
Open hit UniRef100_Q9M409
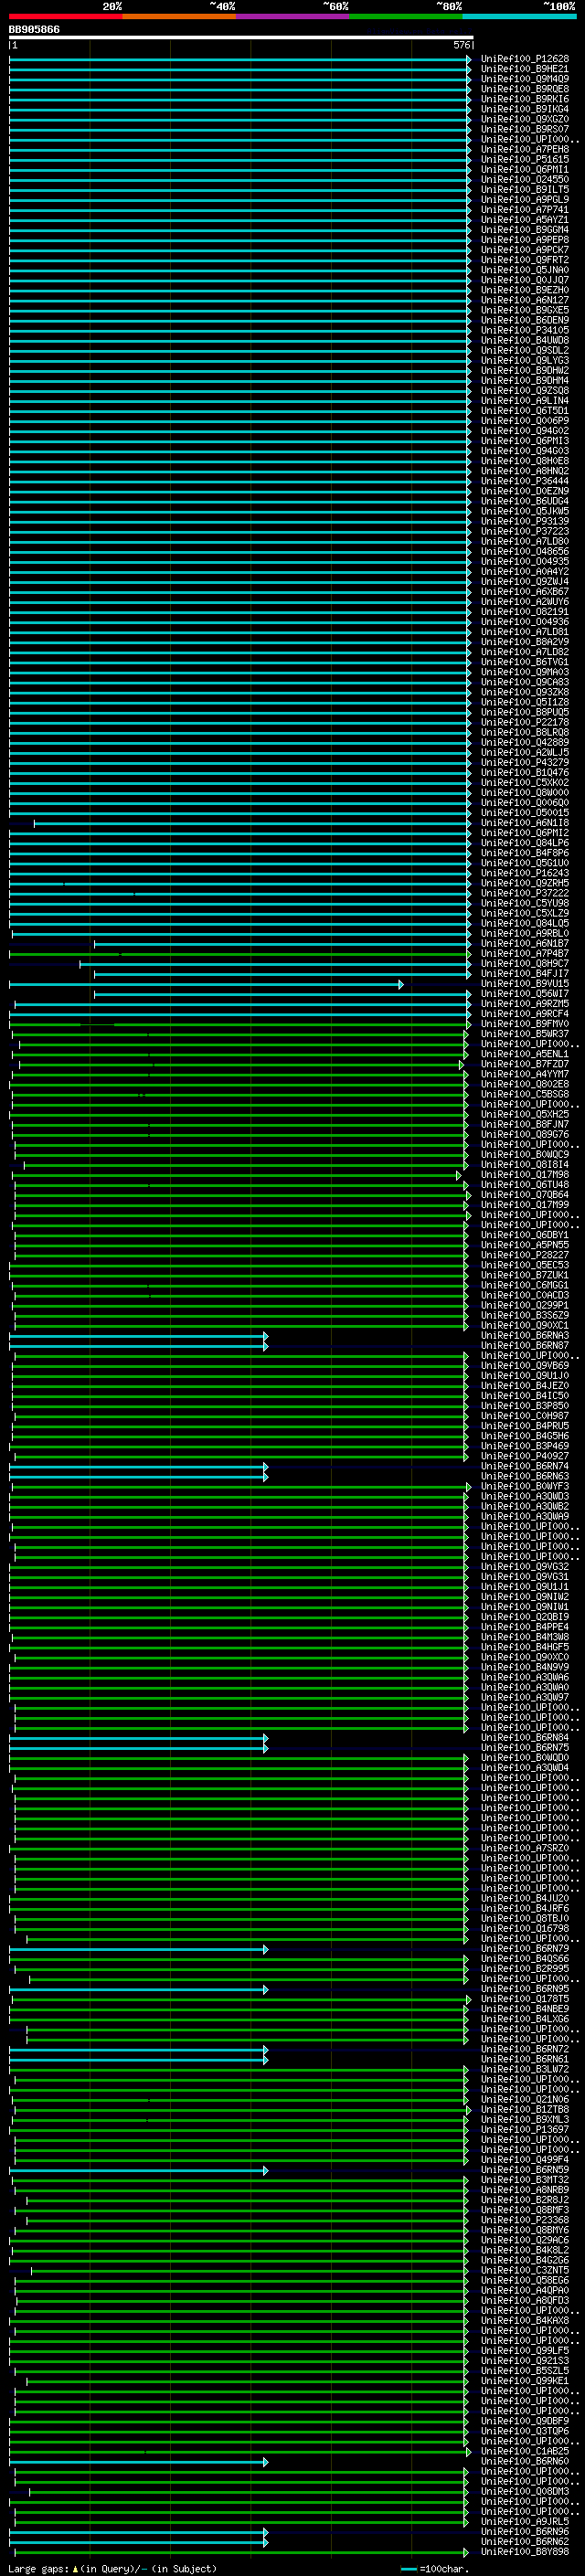[525, 79]
